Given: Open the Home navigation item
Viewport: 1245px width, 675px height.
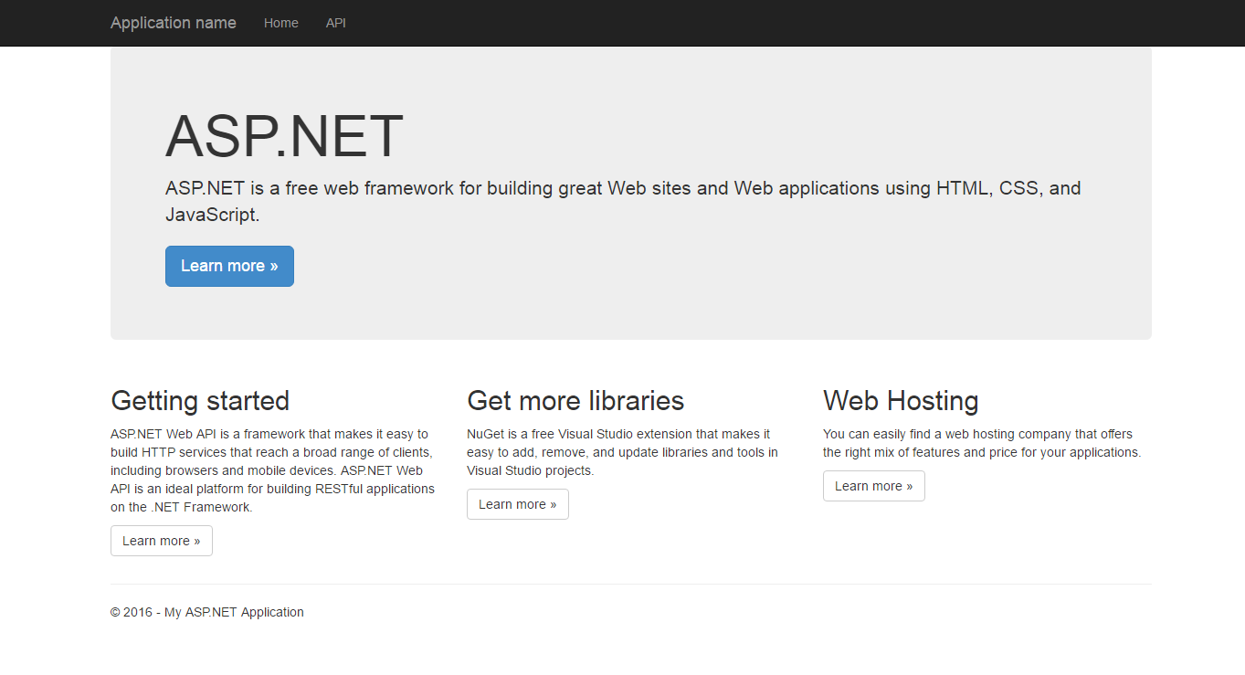Looking at the screenshot, I should tap(281, 23).
